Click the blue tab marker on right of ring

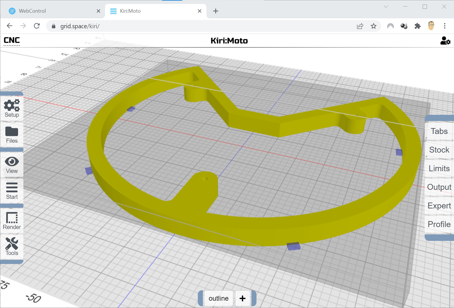coord(399,152)
